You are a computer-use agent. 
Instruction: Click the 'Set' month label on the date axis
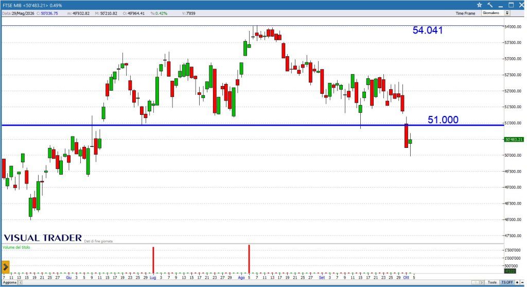click(322, 278)
